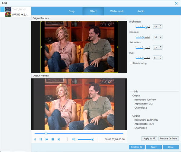The width and height of the screenshot is (181, 152).
Task: Fast forward the preview playback
Action: (47, 139)
